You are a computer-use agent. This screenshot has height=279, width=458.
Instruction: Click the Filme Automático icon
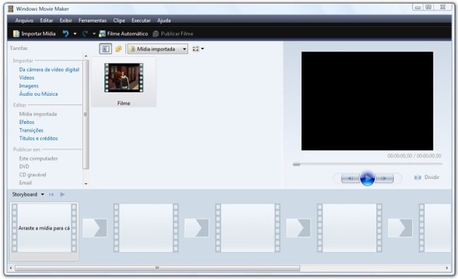[102, 34]
